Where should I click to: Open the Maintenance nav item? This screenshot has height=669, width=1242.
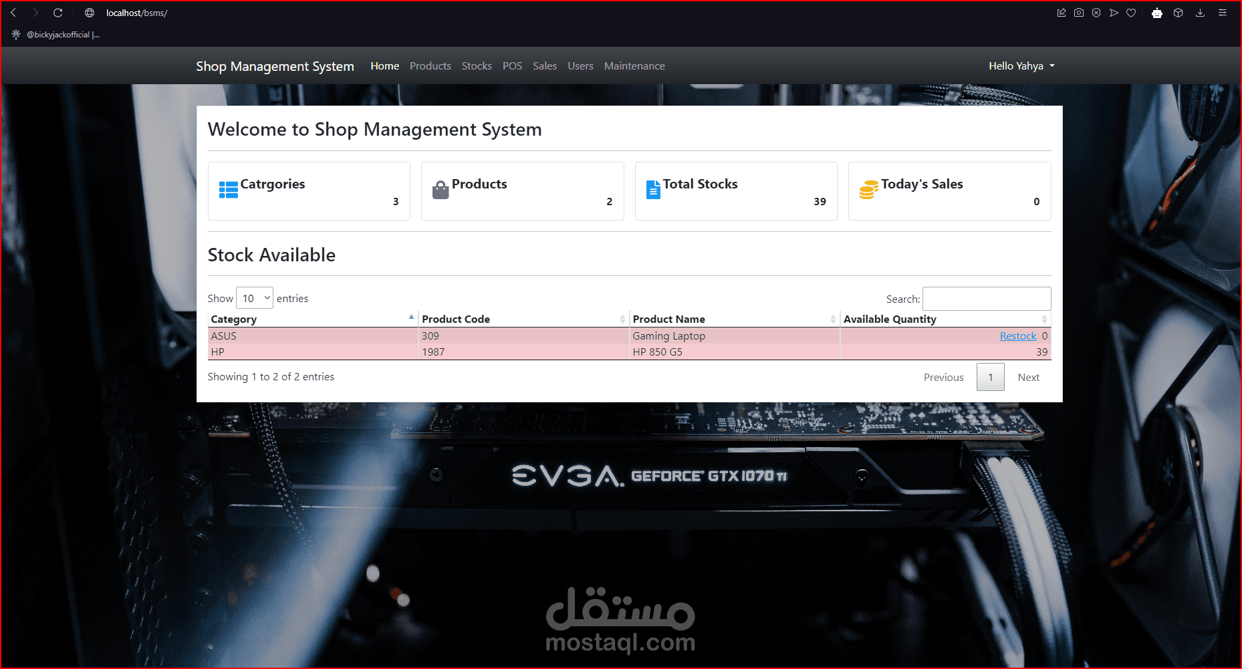[x=634, y=66]
